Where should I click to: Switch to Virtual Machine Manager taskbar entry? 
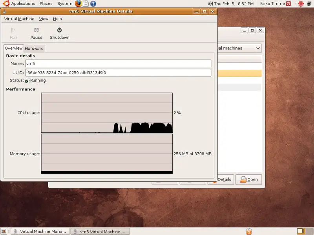click(x=40, y=231)
